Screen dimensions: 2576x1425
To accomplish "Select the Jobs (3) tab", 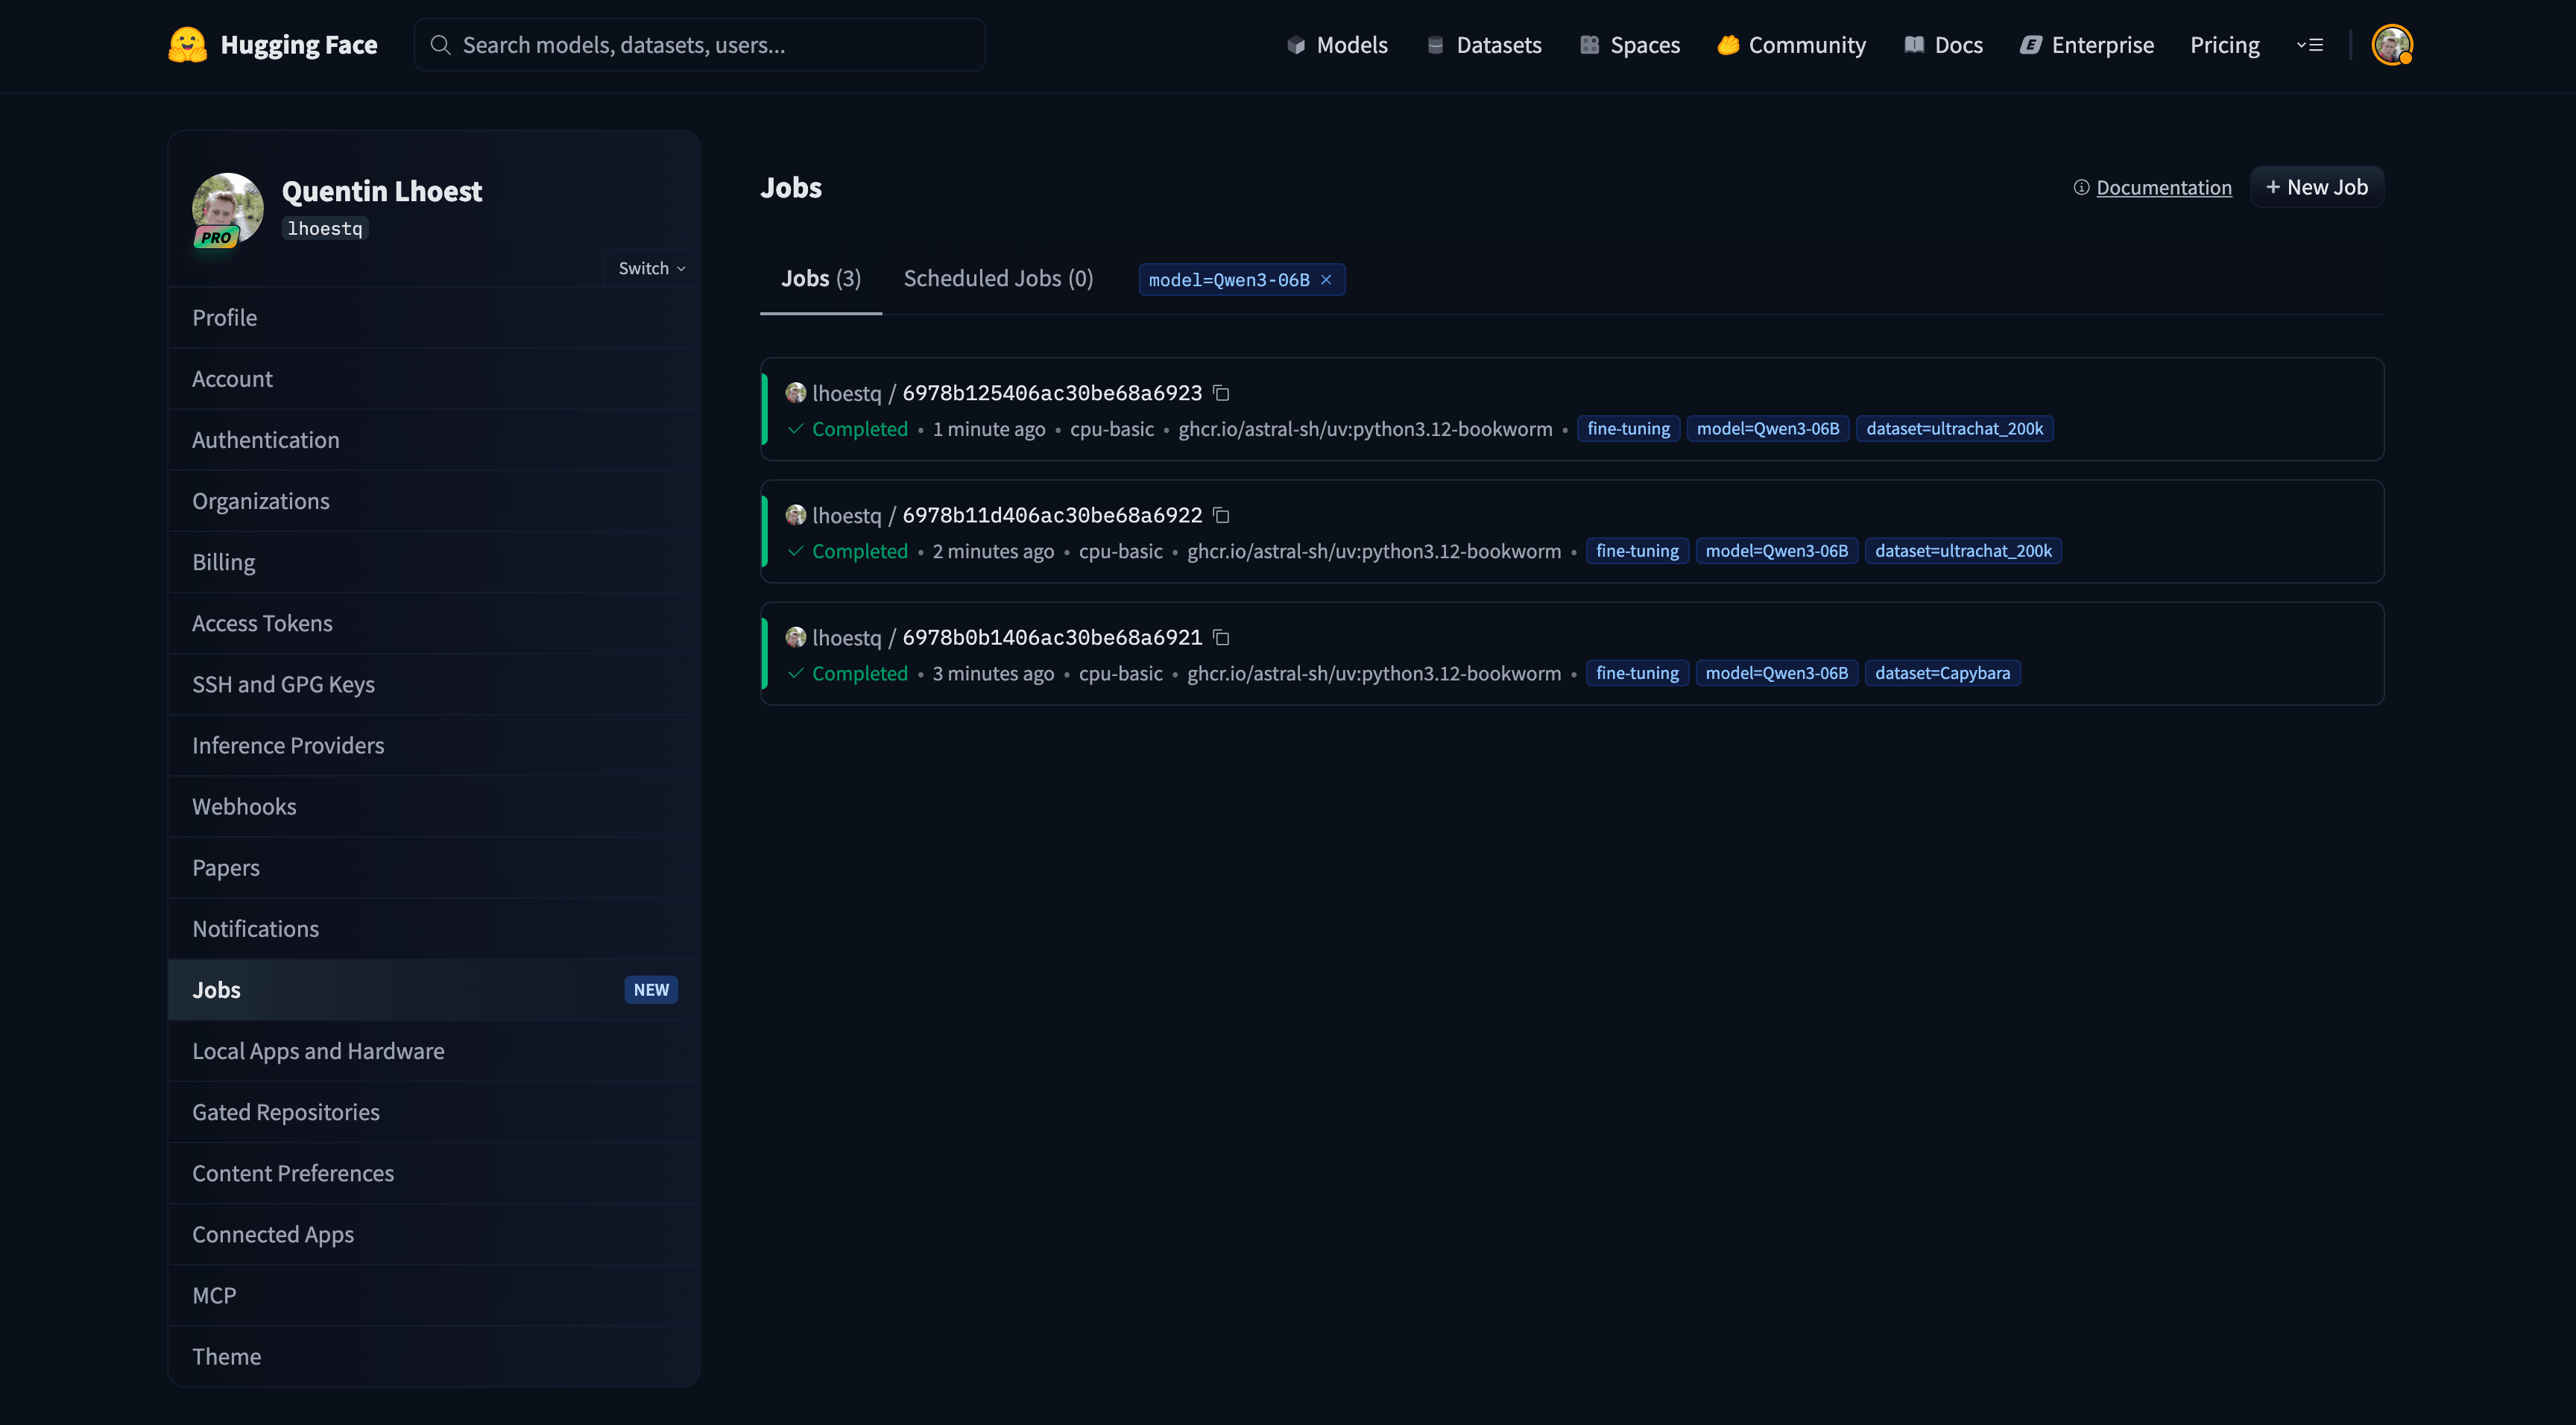I will [820, 279].
